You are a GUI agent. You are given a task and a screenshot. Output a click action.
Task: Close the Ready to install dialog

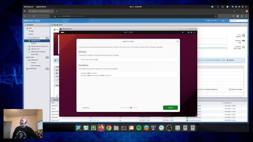click(x=177, y=41)
